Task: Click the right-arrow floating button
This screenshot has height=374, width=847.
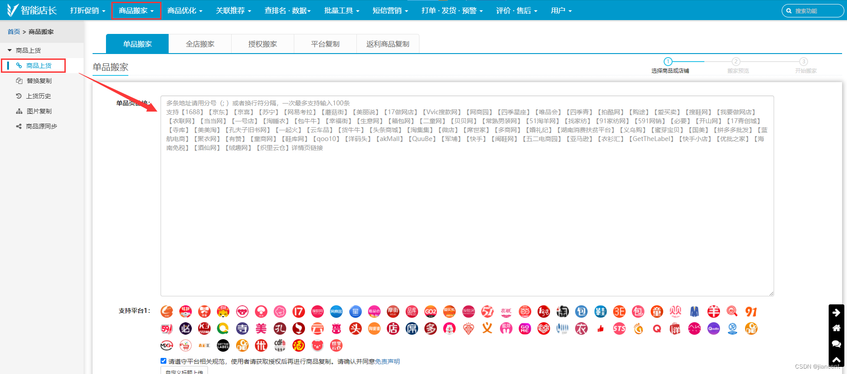Action: 836,312
